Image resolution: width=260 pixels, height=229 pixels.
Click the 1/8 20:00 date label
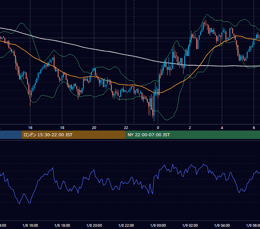pos(94,225)
